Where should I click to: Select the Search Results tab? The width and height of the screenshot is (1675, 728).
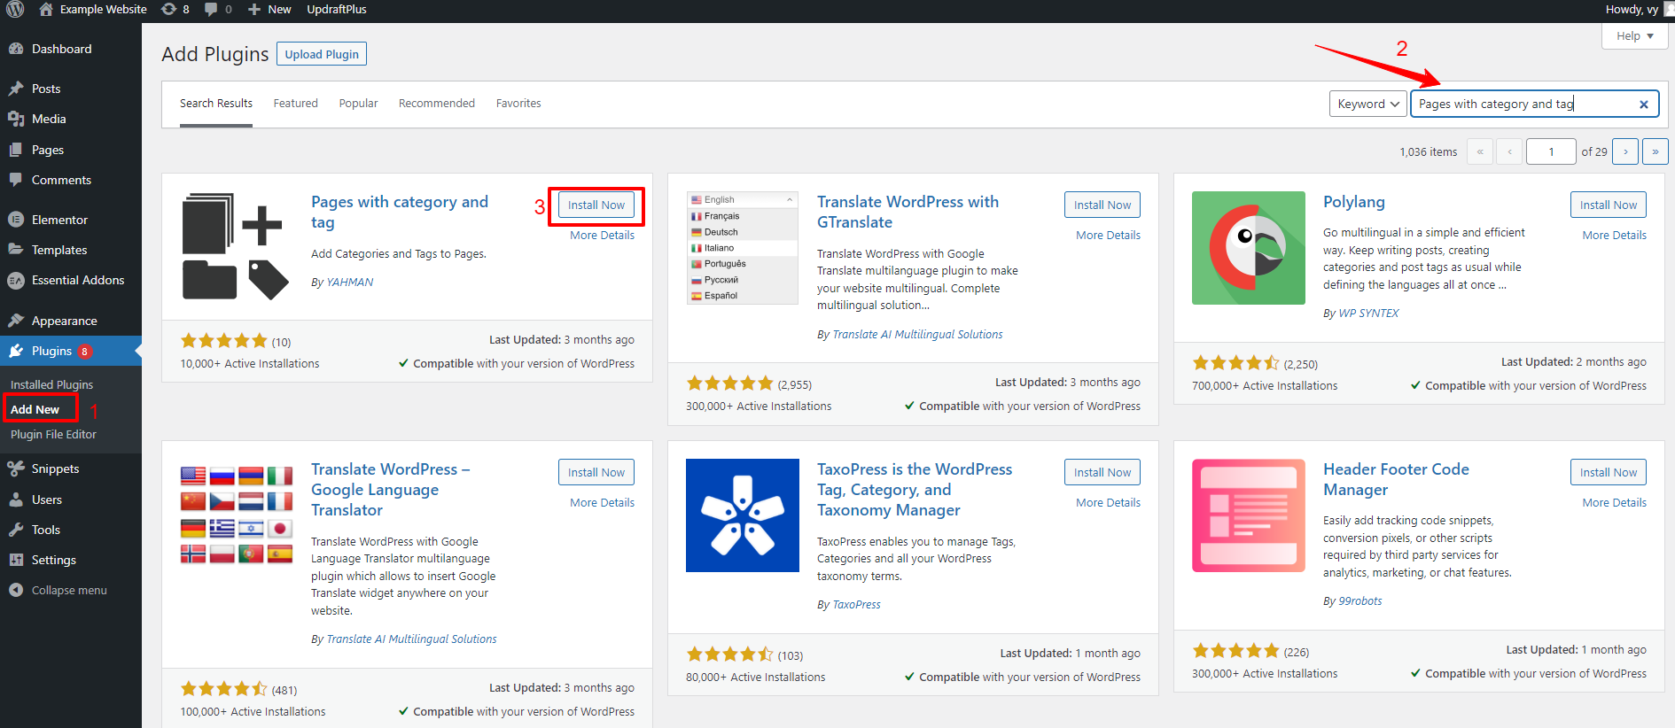tap(216, 104)
